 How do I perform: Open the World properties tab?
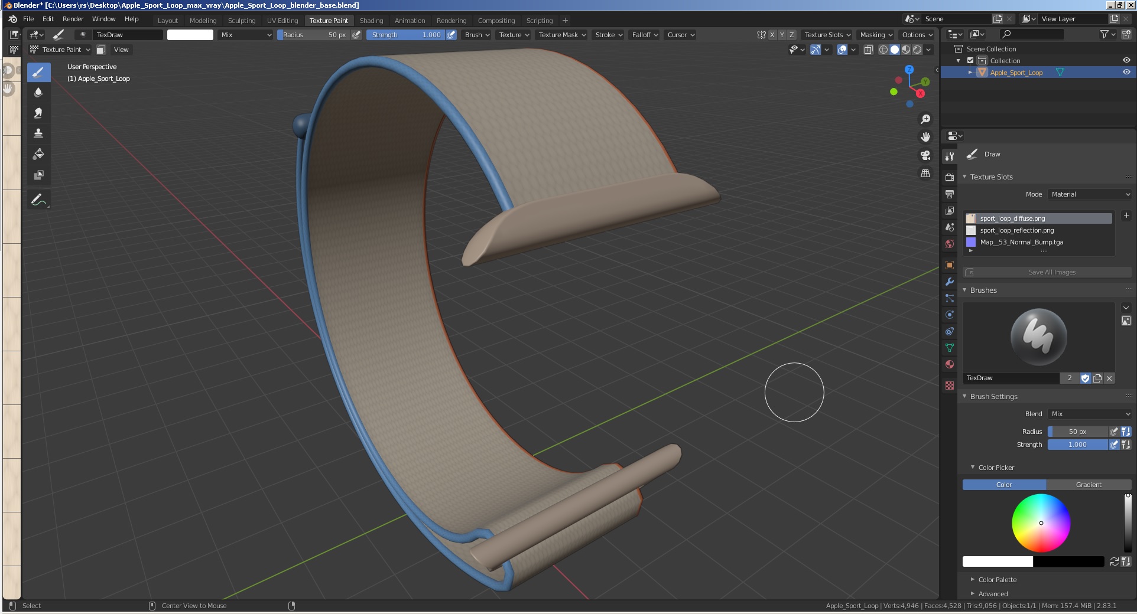click(950, 243)
